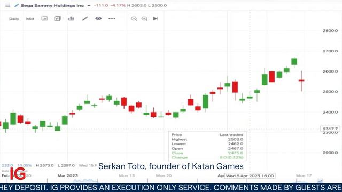Click the H 2673.0 value at chart bottom
Screen dimensions: 342x192
[x=45, y=165]
